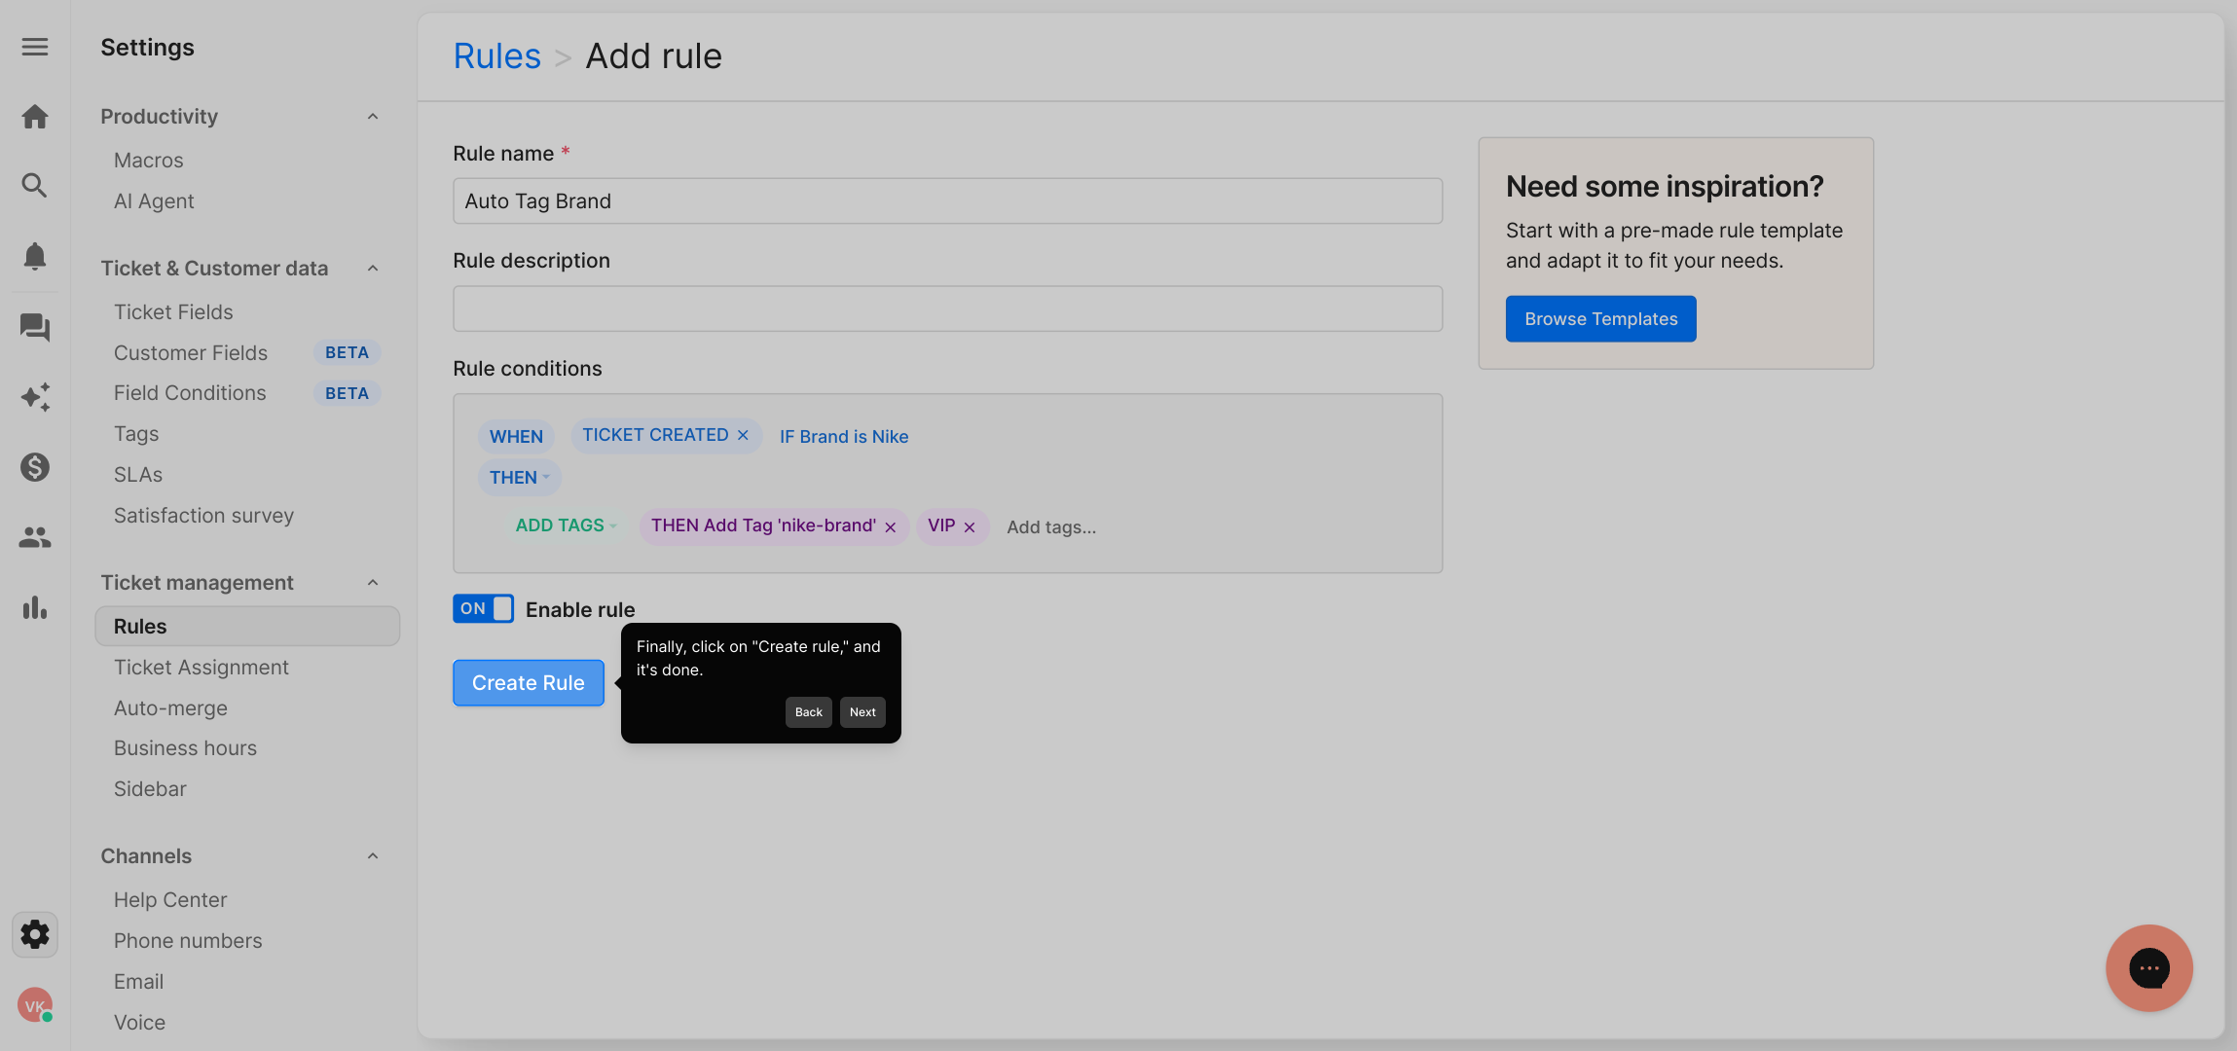
Task: Click the VK user avatar
Action: (x=35, y=1005)
